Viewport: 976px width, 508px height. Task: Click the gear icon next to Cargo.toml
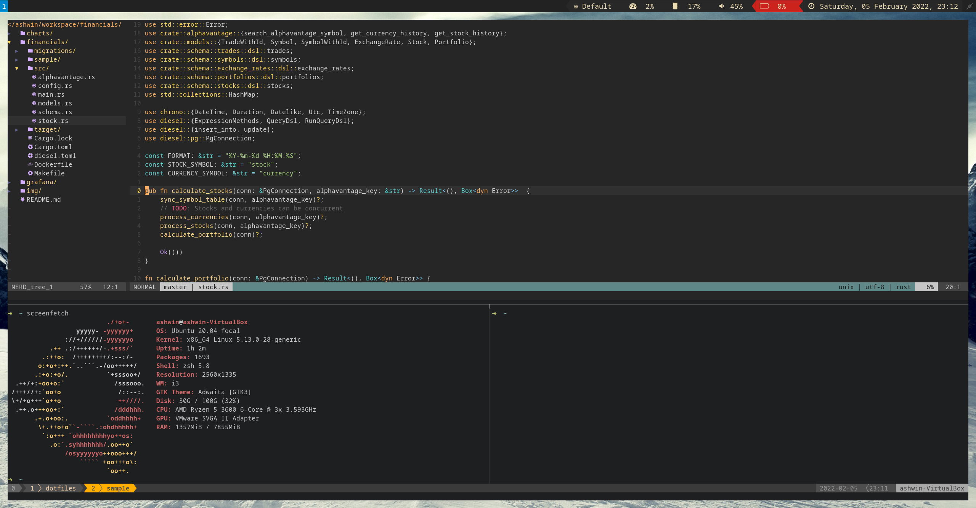(30, 147)
